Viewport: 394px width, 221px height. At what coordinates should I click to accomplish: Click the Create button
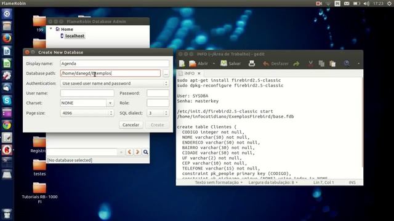click(x=158, y=125)
